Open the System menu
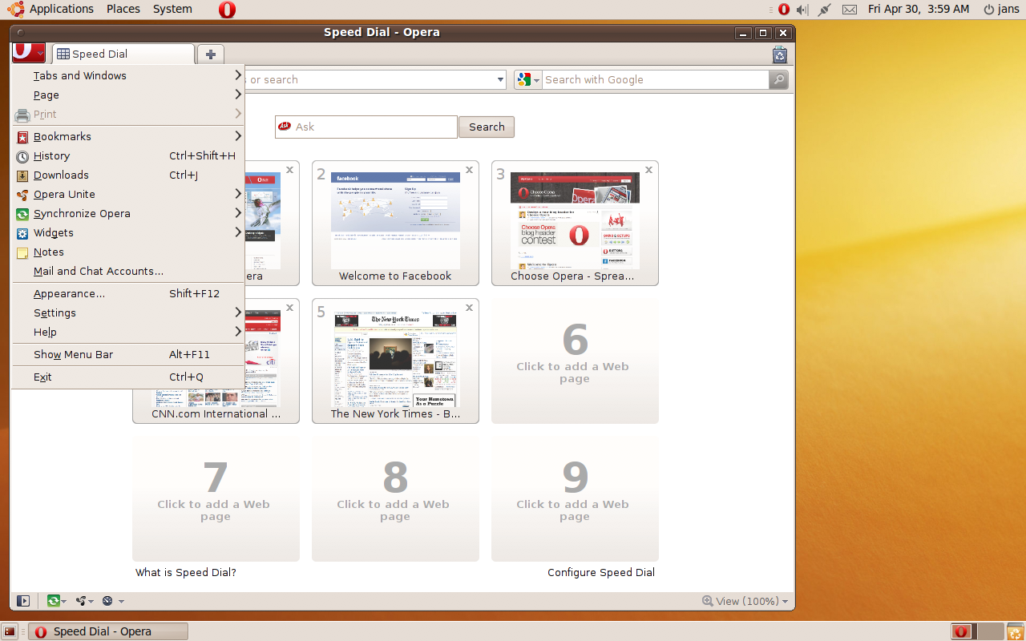This screenshot has height=641, width=1026. [172, 9]
